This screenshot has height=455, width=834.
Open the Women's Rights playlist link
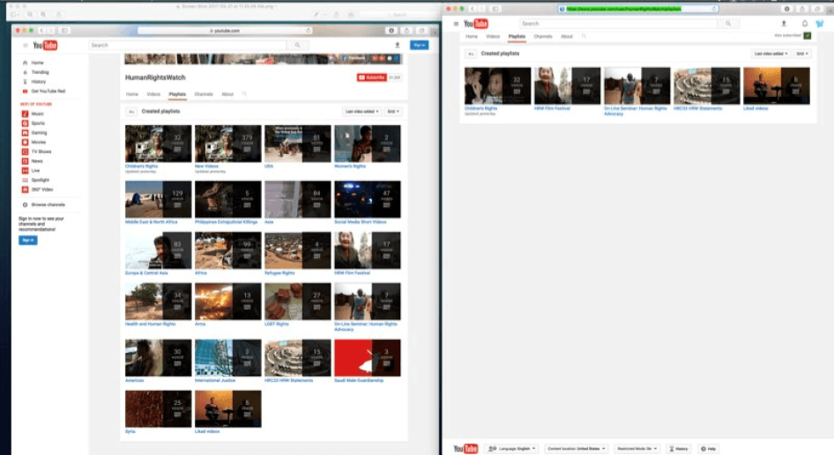coord(350,166)
